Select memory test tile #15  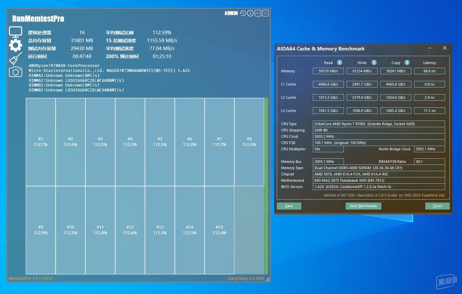click(219, 230)
